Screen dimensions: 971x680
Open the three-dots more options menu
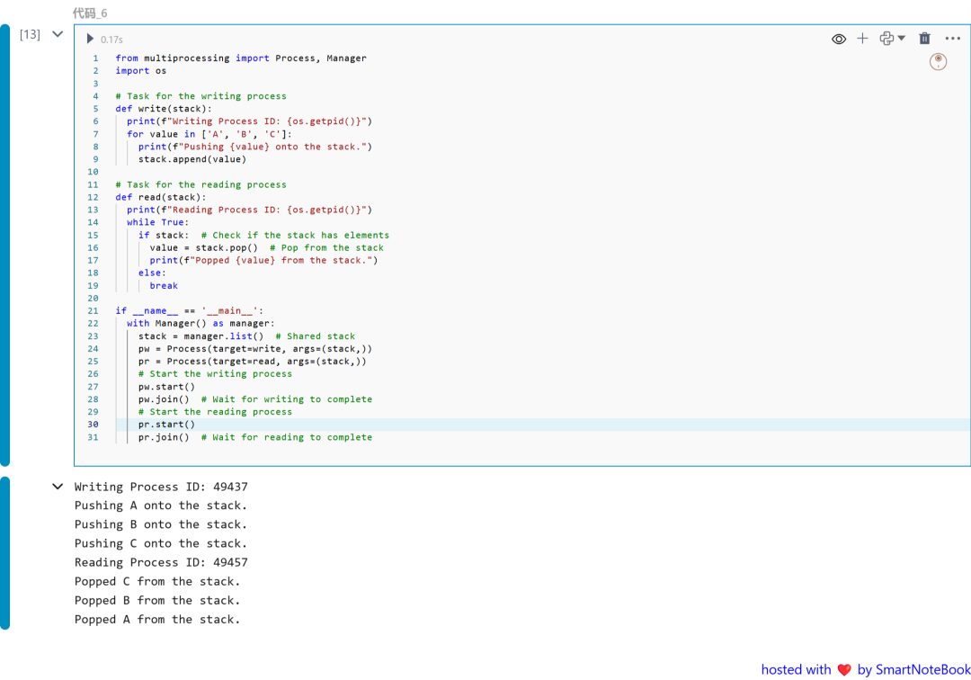[952, 39]
